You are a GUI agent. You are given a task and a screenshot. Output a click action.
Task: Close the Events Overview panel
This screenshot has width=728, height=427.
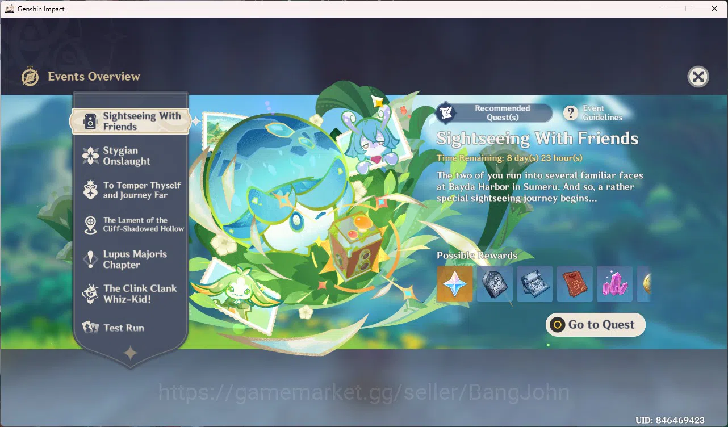click(x=698, y=77)
